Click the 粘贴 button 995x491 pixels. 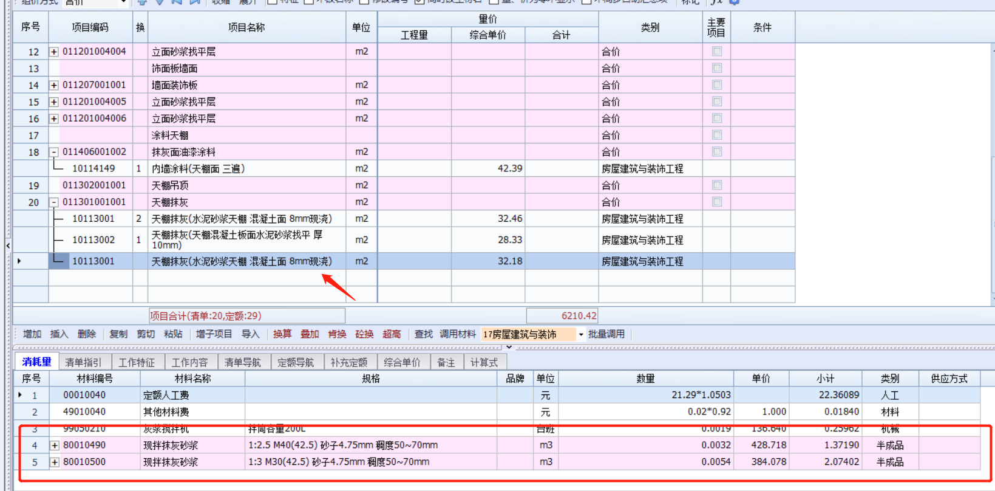click(173, 334)
